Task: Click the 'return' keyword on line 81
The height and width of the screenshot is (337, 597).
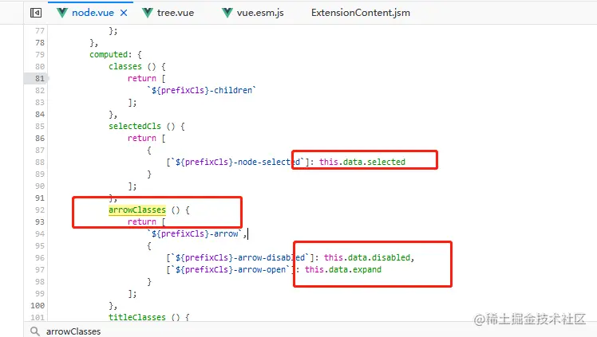Action: (x=142, y=78)
